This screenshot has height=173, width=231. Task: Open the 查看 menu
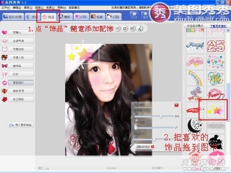28,7
